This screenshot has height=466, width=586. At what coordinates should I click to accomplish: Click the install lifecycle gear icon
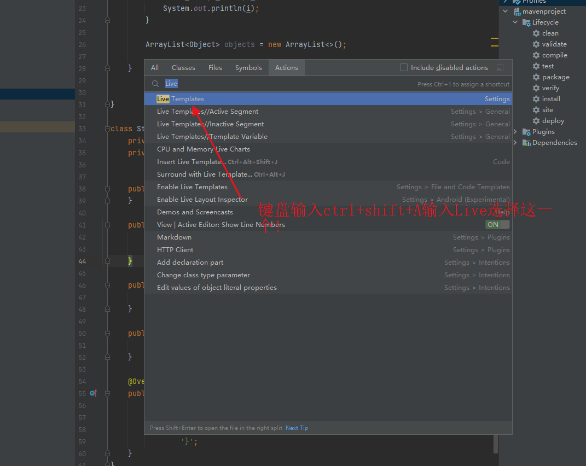(536, 98)
